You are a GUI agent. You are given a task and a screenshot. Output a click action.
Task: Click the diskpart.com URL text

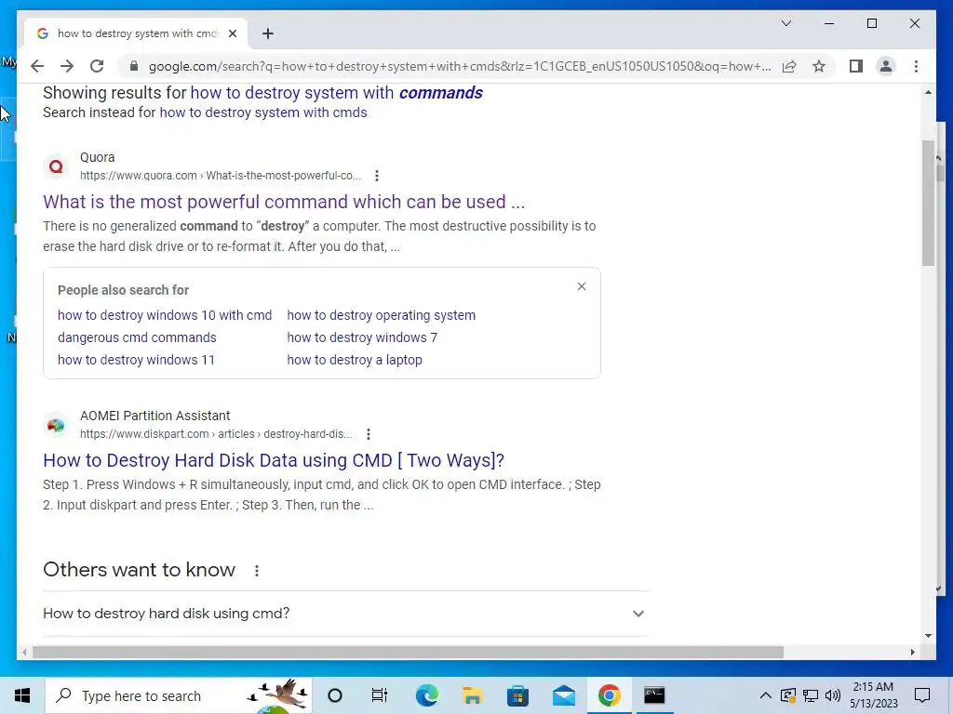(216, 434)
